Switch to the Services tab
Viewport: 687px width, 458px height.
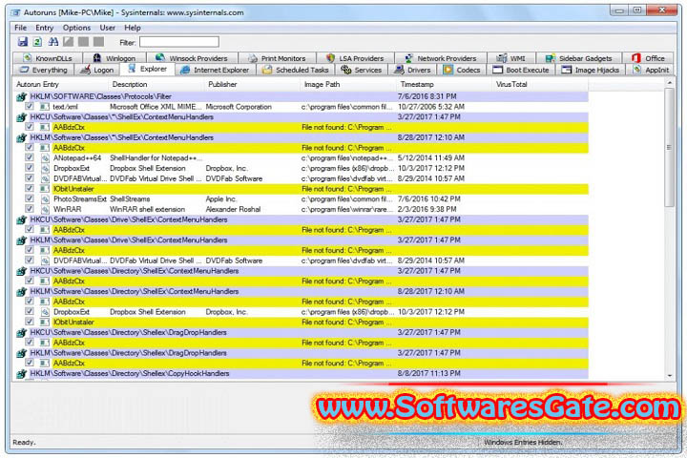click(x=362, y=70)
